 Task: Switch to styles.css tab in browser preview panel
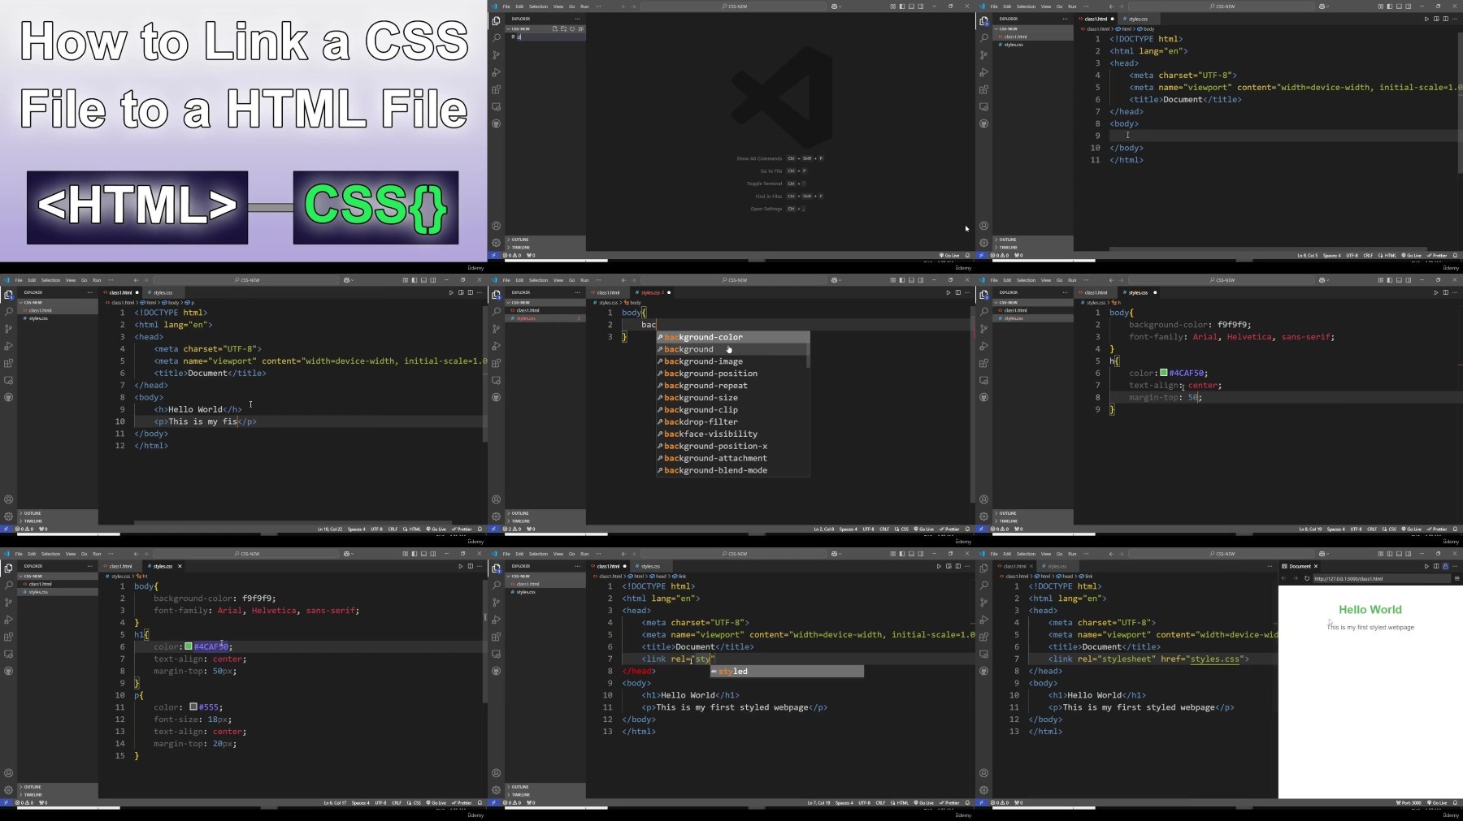click(1057, 566)
